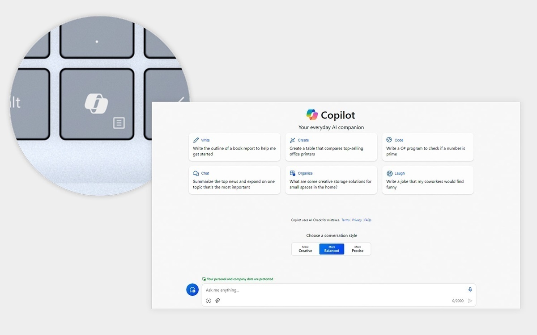Click the colorful Copilot logo

[312, 115]
